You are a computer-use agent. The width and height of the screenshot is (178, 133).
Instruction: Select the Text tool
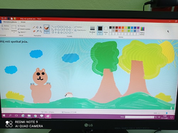(41, 27)
